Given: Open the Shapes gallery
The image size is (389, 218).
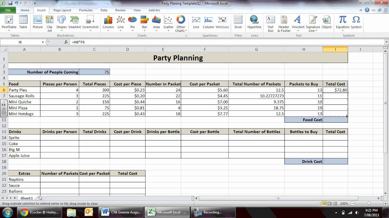Looking at the screenshot, I should tap(61, 24).
